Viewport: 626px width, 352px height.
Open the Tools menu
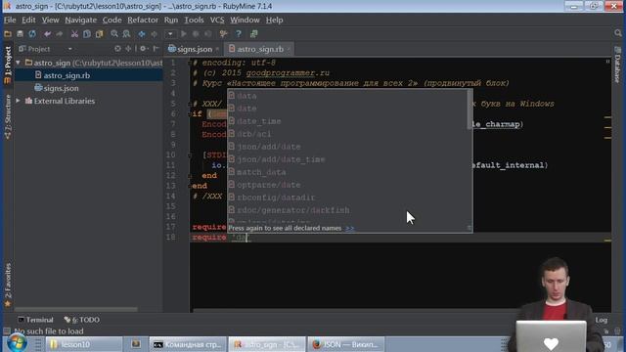(x=194, y=20)
